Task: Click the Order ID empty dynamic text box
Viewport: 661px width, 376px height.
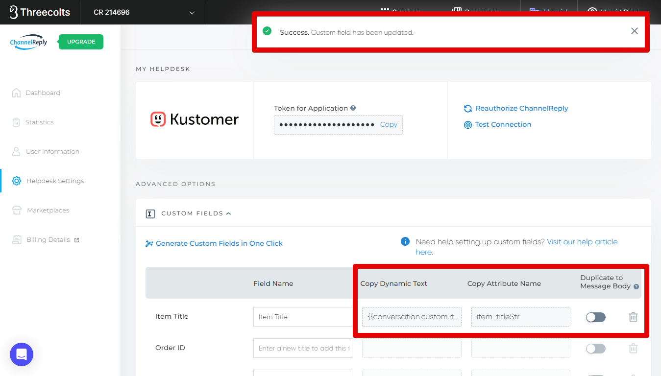Action: tap(412, 348)
